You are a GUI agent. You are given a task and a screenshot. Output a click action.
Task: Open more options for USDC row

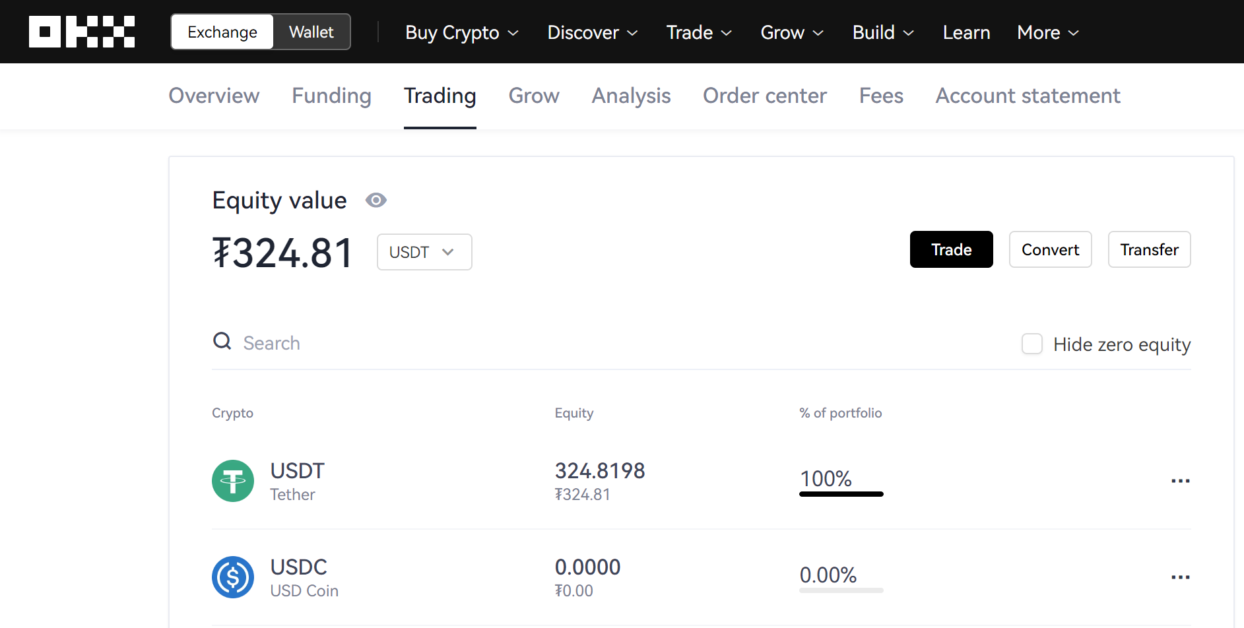pyautogui.click(x=1180, y=577)
